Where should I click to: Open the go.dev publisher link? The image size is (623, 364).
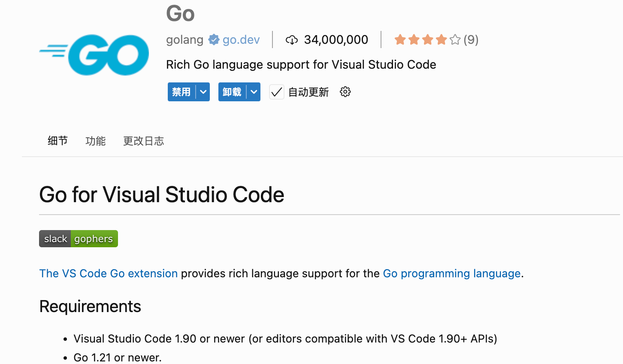click(x=241, y=39)
